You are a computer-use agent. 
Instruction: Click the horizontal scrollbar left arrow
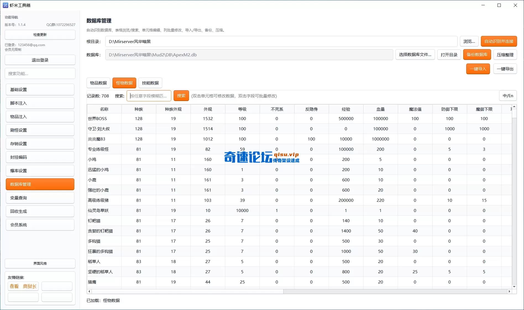coord(89,291)
